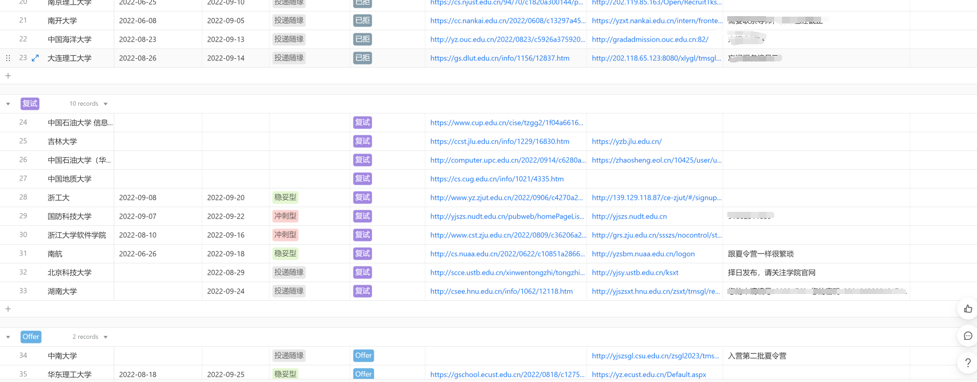Open the comment chat bubble icon
The width and height of the screenshot is (977, 382).
click(x=968, y=336)
